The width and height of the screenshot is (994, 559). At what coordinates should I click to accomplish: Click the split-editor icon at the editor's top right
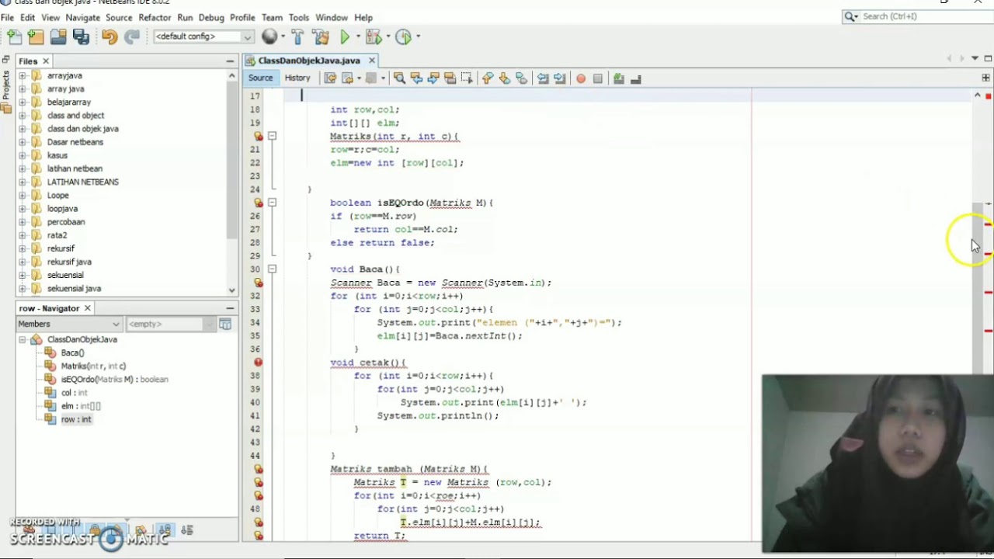(986, 78)
